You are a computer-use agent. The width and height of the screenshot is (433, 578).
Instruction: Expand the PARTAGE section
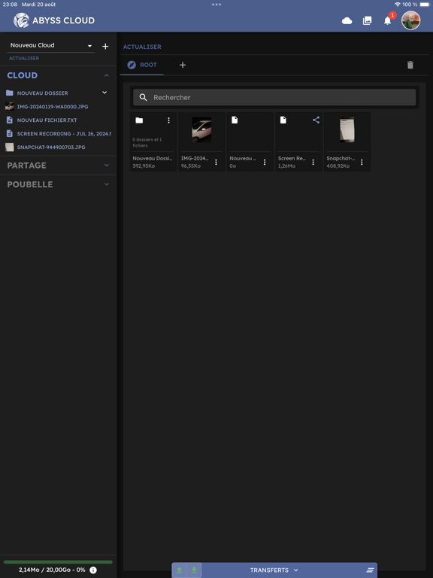pos(107,165)
